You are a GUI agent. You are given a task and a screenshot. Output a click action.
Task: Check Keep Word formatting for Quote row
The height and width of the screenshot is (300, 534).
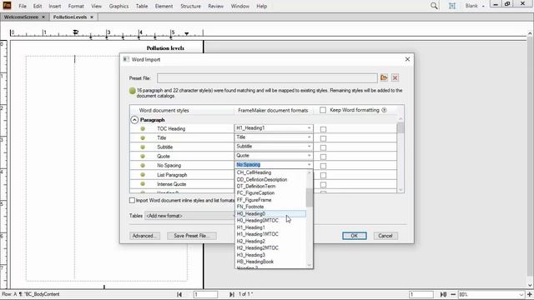click(323, 157)
